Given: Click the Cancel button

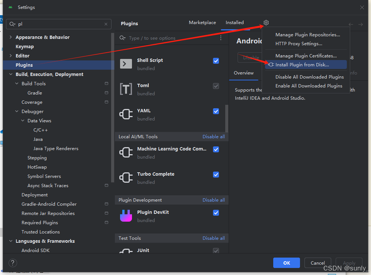Looking at the screenshot, I should (317, 263).
